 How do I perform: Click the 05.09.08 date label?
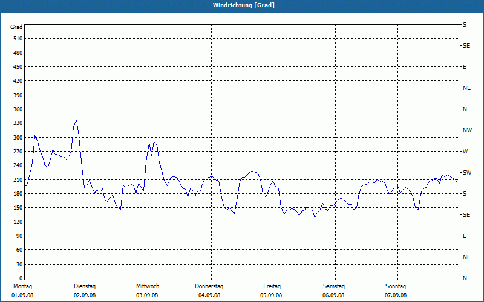click(271, 295)
